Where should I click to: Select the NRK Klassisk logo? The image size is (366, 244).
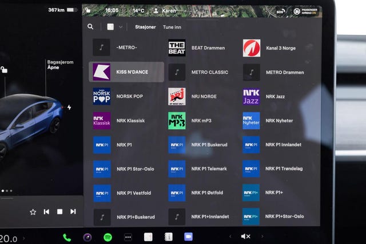(x=102, y=121)
